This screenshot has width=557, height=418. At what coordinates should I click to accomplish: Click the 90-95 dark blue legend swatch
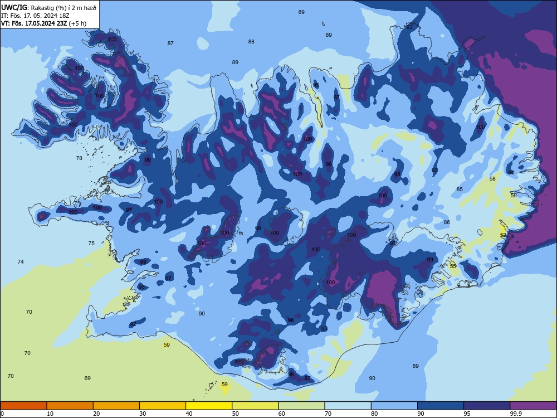tap(441, 406)
